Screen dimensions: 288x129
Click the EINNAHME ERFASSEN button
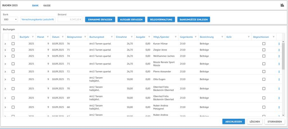(100, 20)
